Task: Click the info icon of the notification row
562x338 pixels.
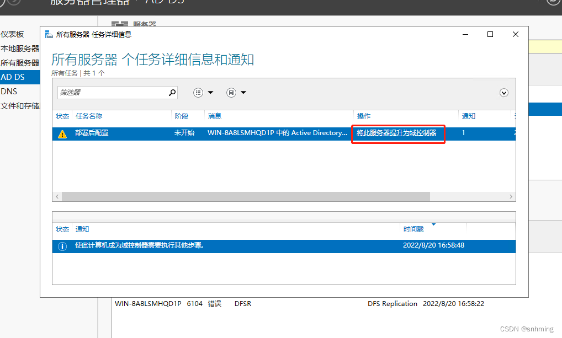Action: [62, 246]
